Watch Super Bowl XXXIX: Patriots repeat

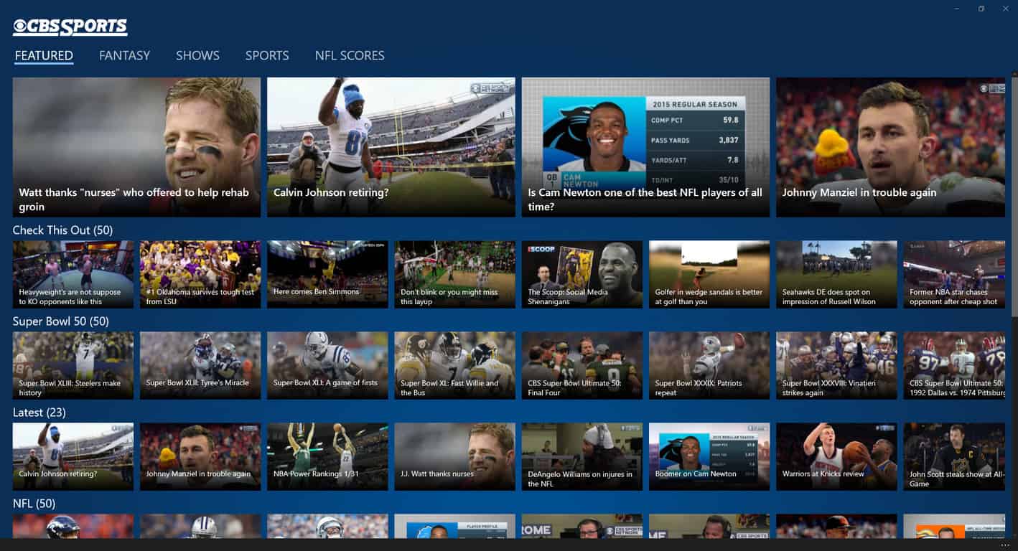click(709, 365)
